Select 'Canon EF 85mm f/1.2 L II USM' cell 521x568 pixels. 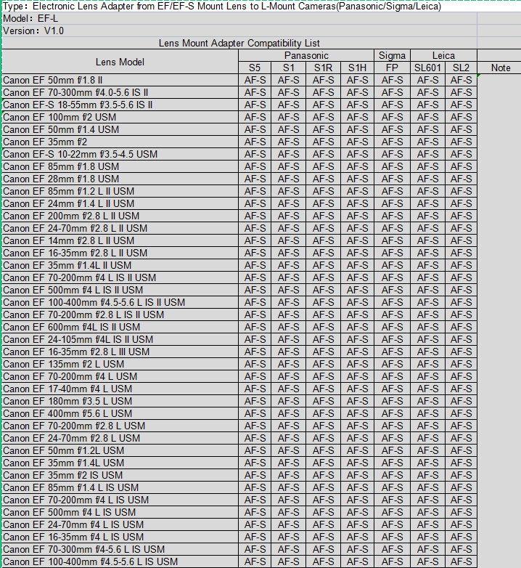(x=120, y=191)
